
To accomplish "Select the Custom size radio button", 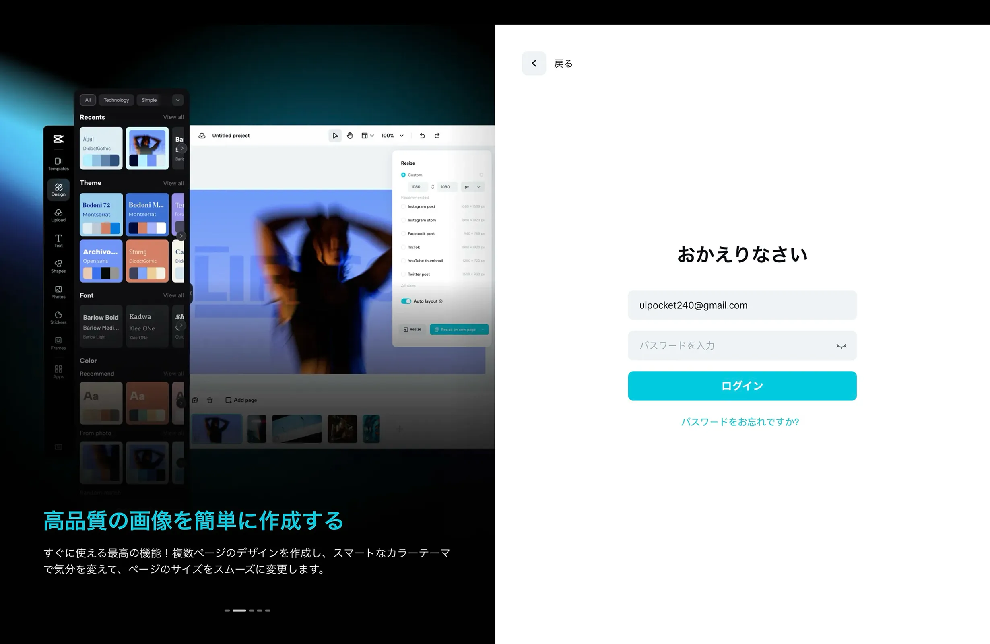I will pos(403,175).
